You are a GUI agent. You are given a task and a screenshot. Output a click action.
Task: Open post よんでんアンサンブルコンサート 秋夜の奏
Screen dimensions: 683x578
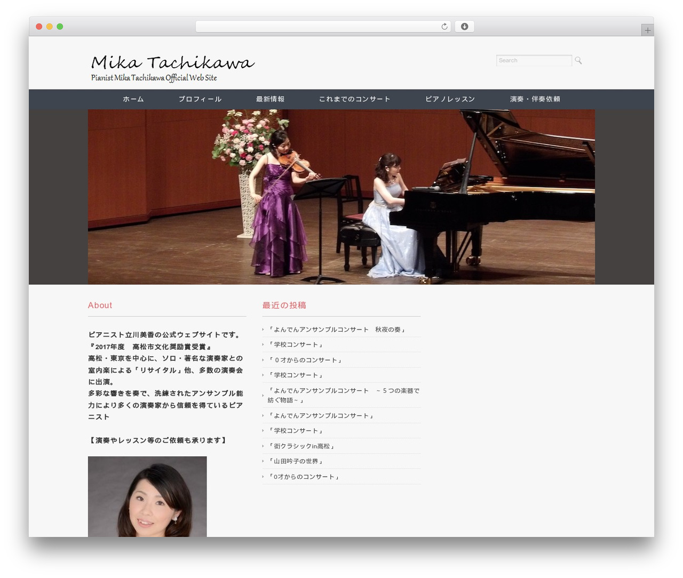coord(337,330)
